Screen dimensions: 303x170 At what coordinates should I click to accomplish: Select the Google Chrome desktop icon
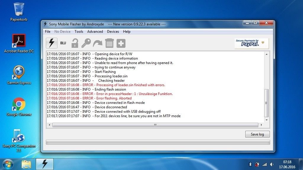(19, 107)
